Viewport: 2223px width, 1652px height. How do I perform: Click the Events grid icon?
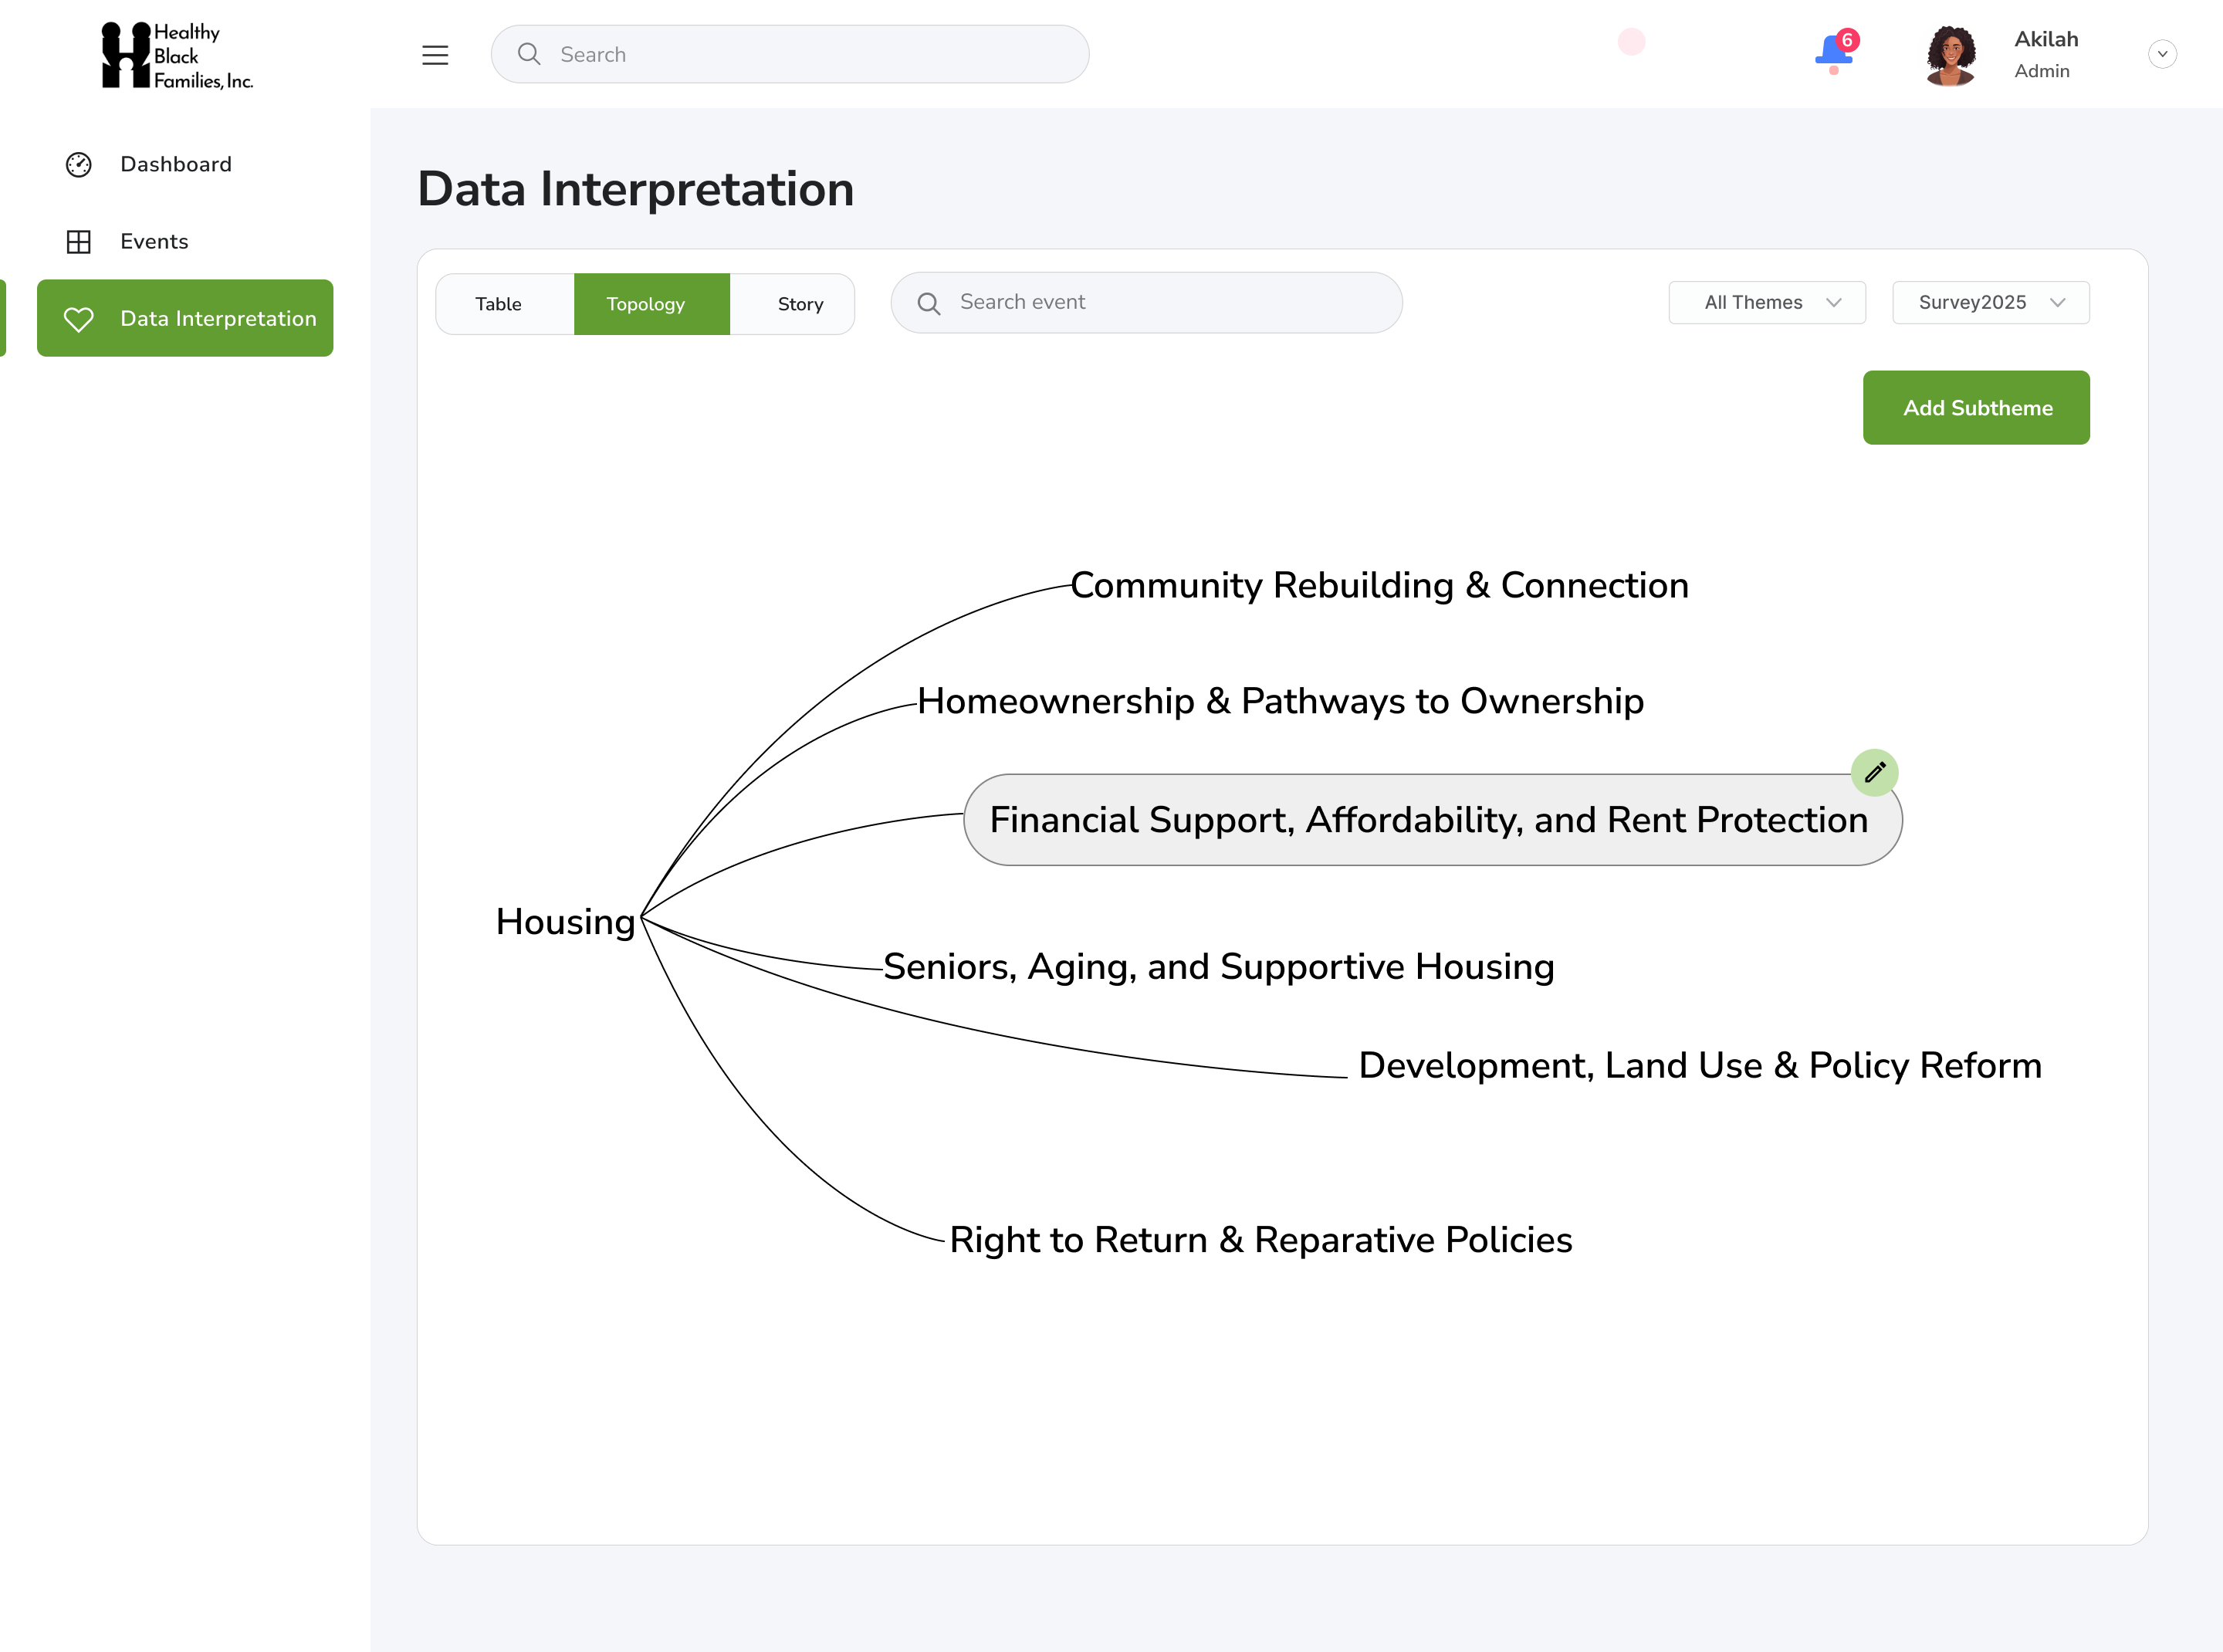point(79,241)
